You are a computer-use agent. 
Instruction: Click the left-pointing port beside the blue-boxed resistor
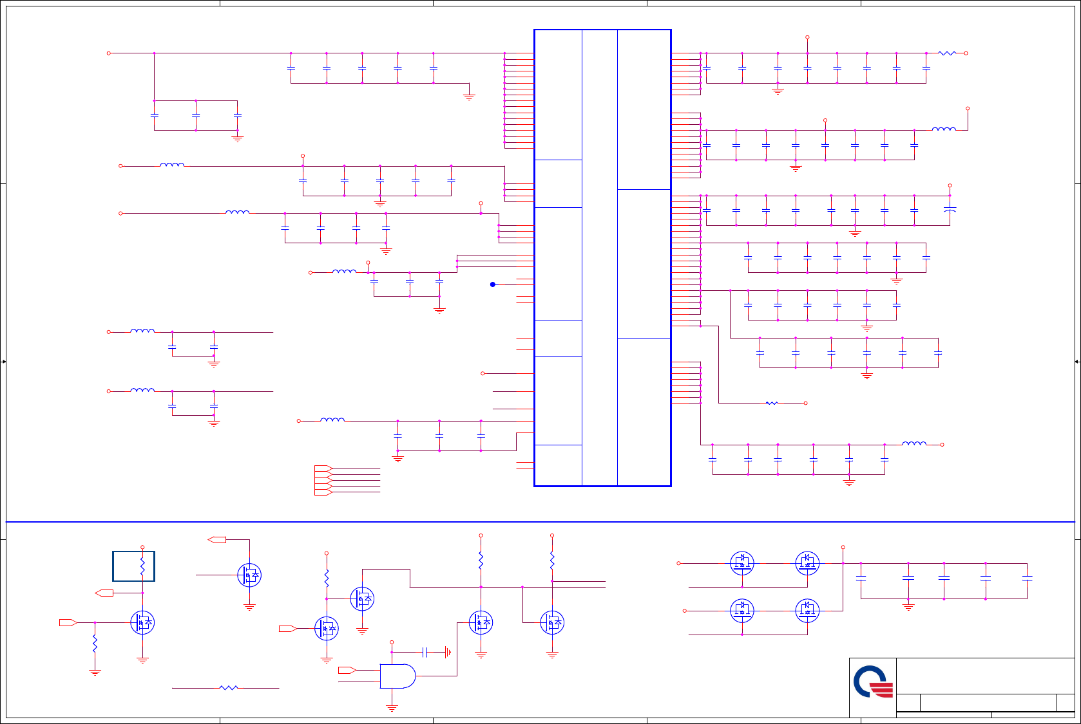point(104,593)
